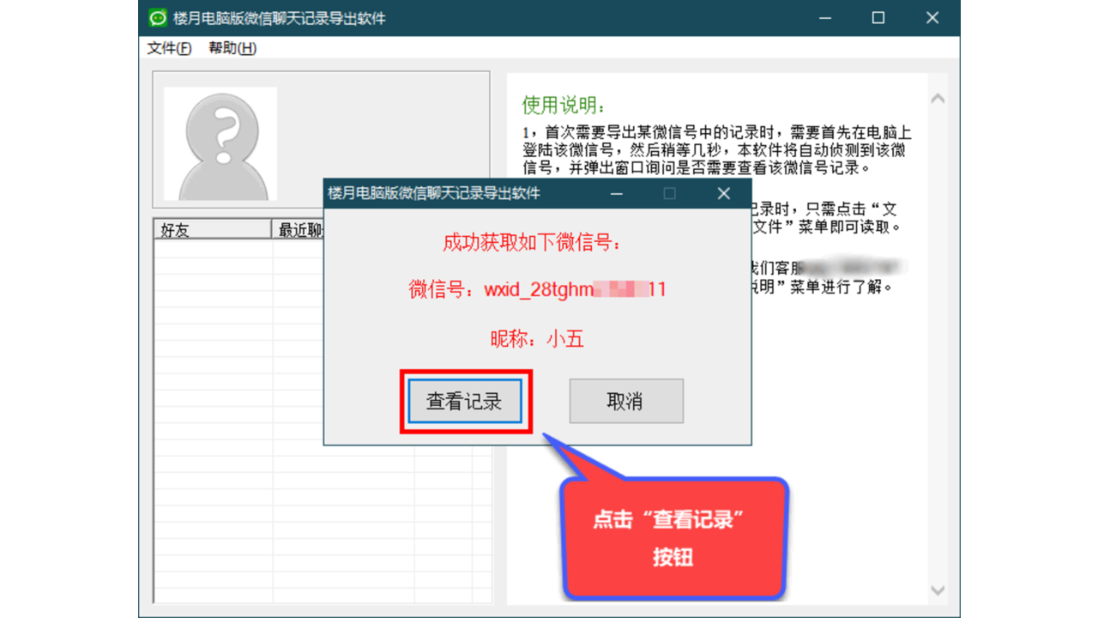Screen dimensions: 1098x618
Task: Click the down arrow on the help scrollbar
Action: (937, 591)
